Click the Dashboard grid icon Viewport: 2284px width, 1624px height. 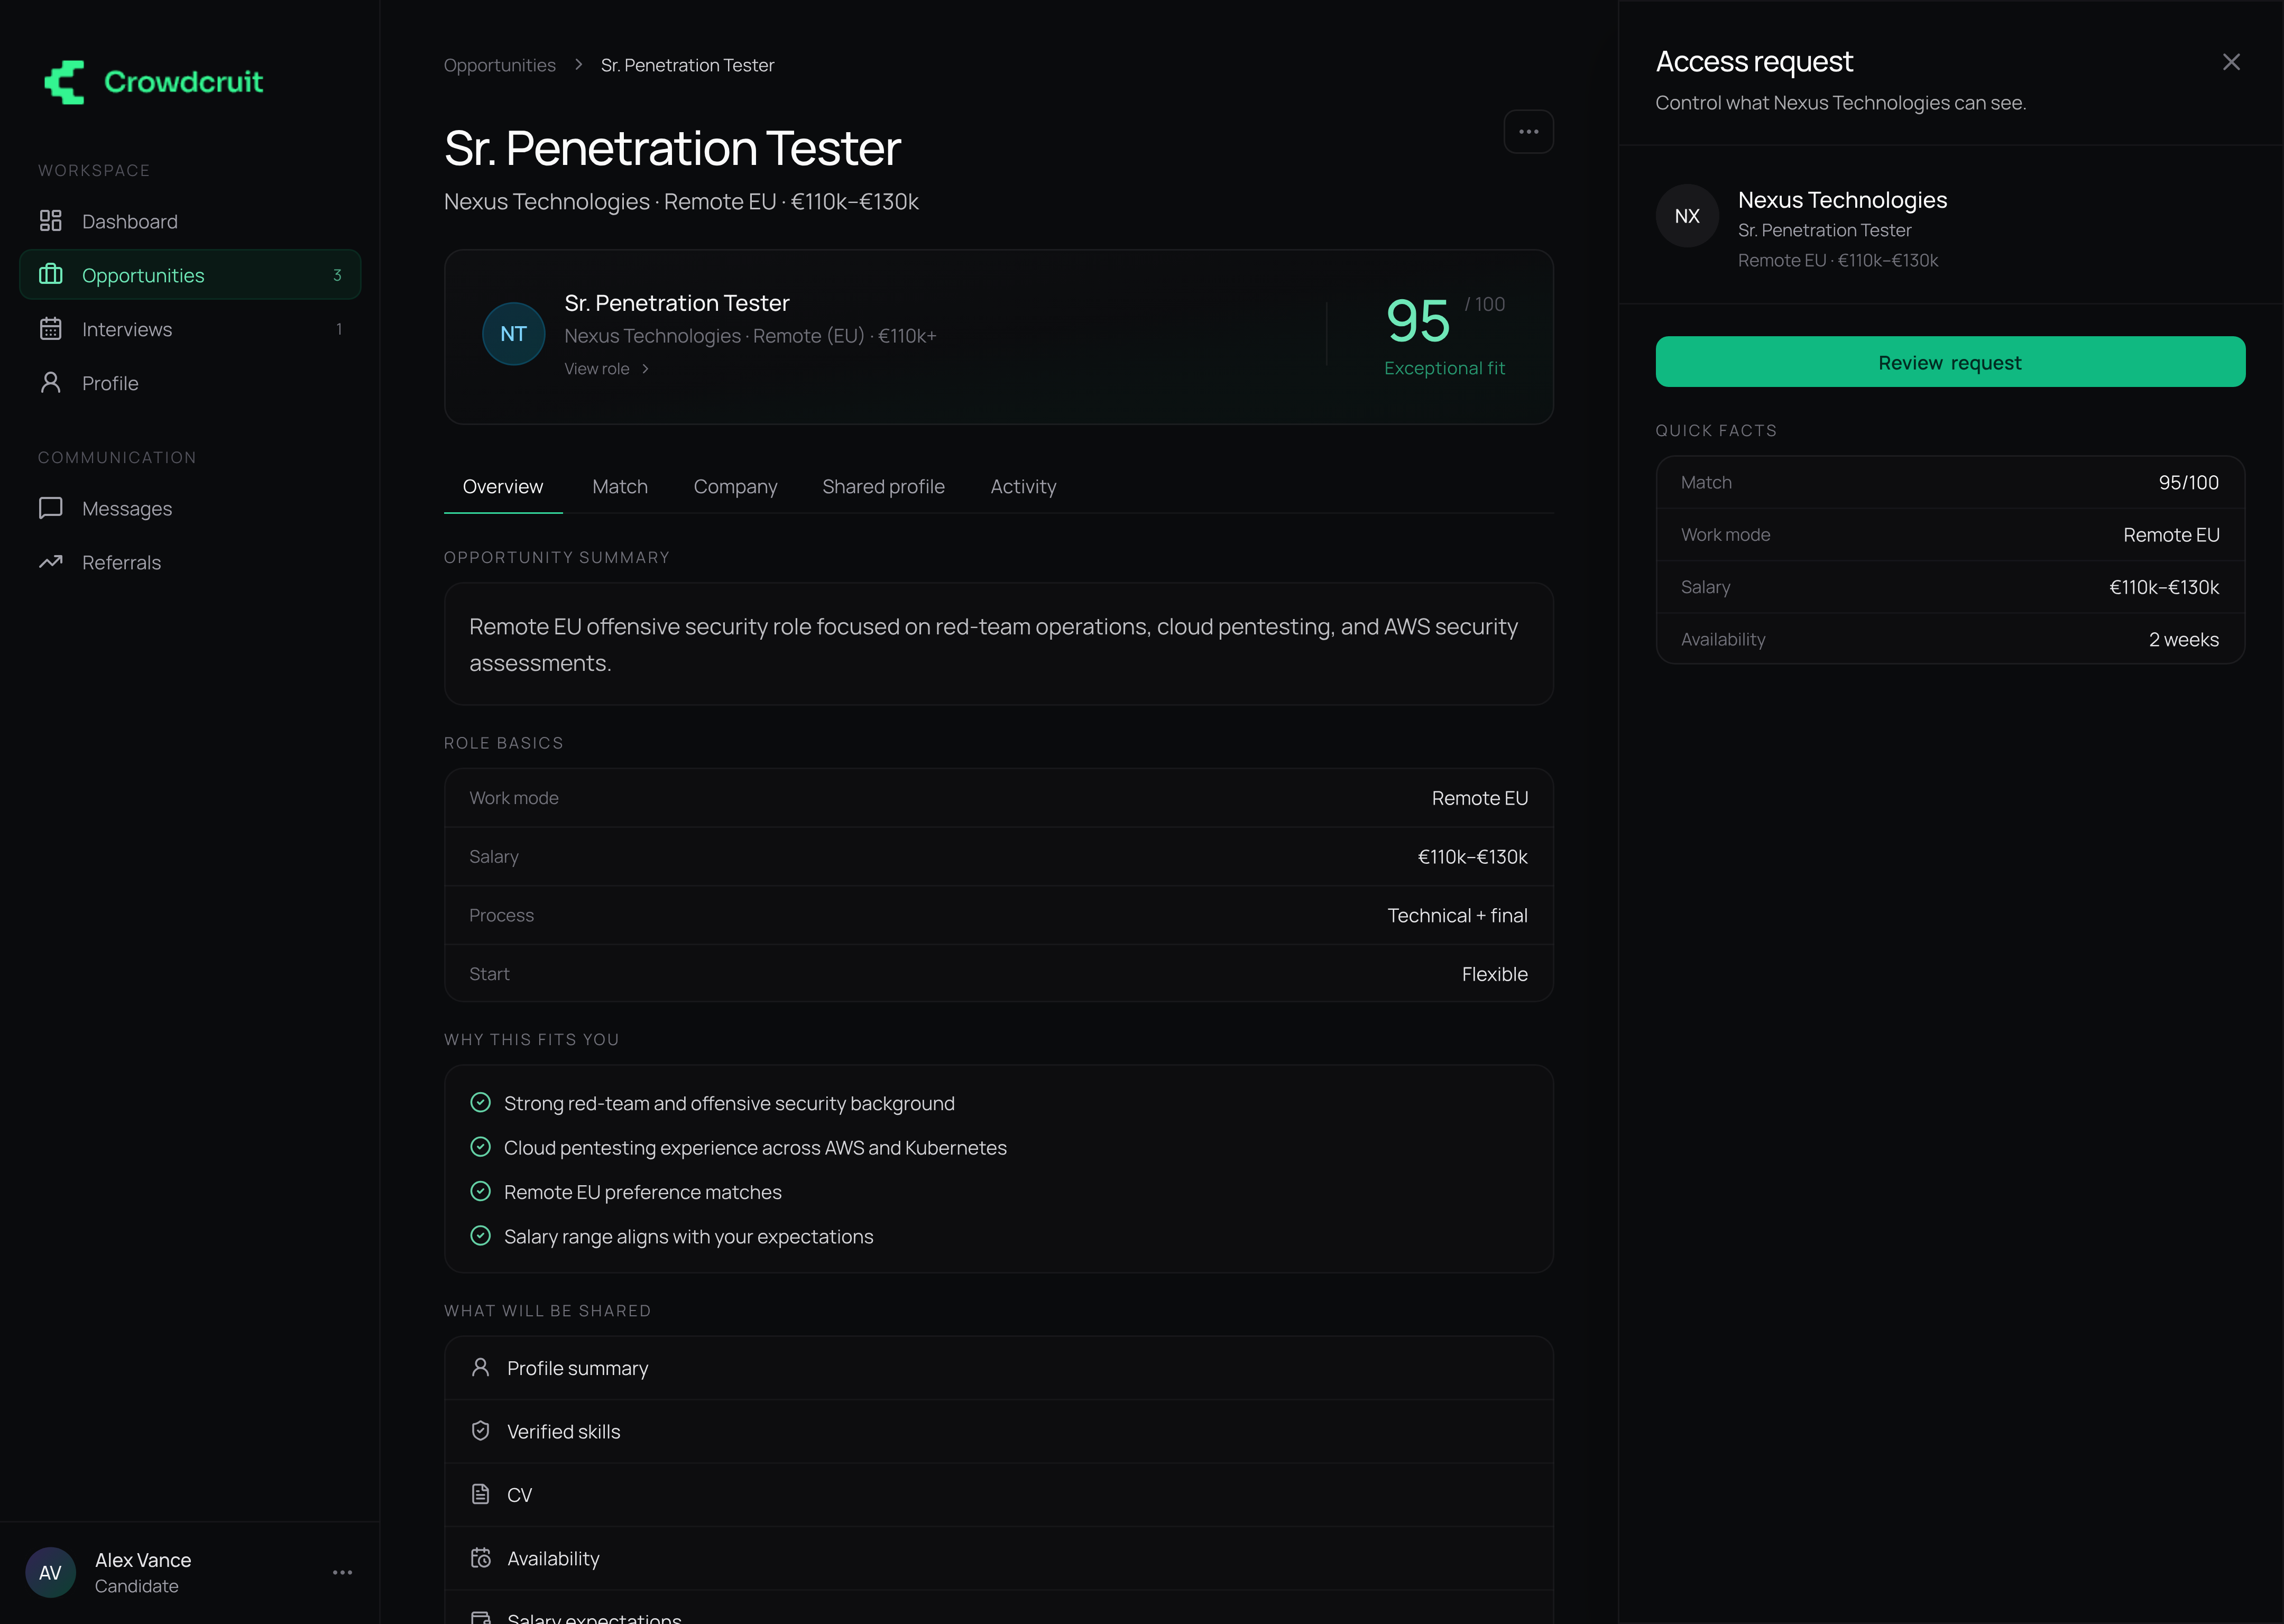click(x=51, y=221)
